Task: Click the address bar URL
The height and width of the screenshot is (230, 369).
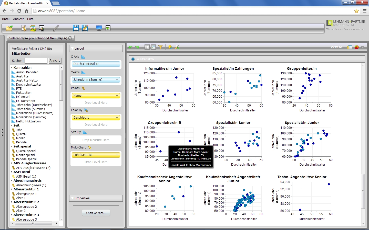Action: point(61,11)
